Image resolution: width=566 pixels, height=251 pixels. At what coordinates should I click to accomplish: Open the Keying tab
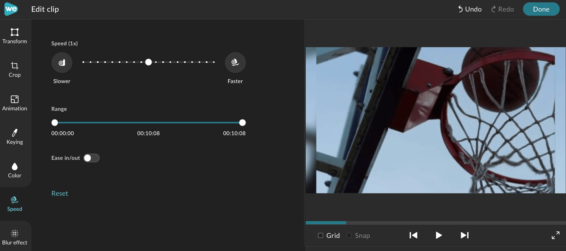coord(15,137)
